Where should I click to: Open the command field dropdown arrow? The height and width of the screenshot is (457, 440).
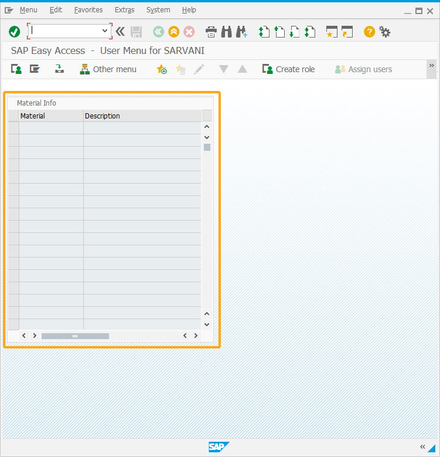[x=104, y=31]
